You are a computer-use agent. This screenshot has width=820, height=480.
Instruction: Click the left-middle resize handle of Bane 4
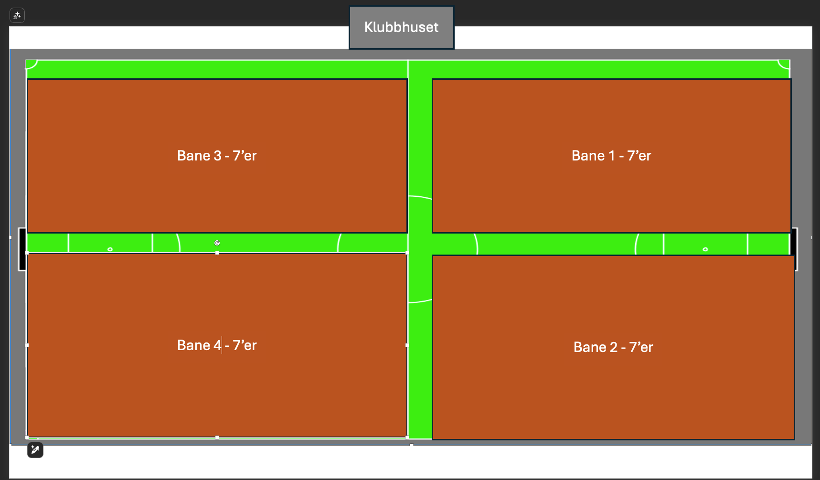click(27, 345)
